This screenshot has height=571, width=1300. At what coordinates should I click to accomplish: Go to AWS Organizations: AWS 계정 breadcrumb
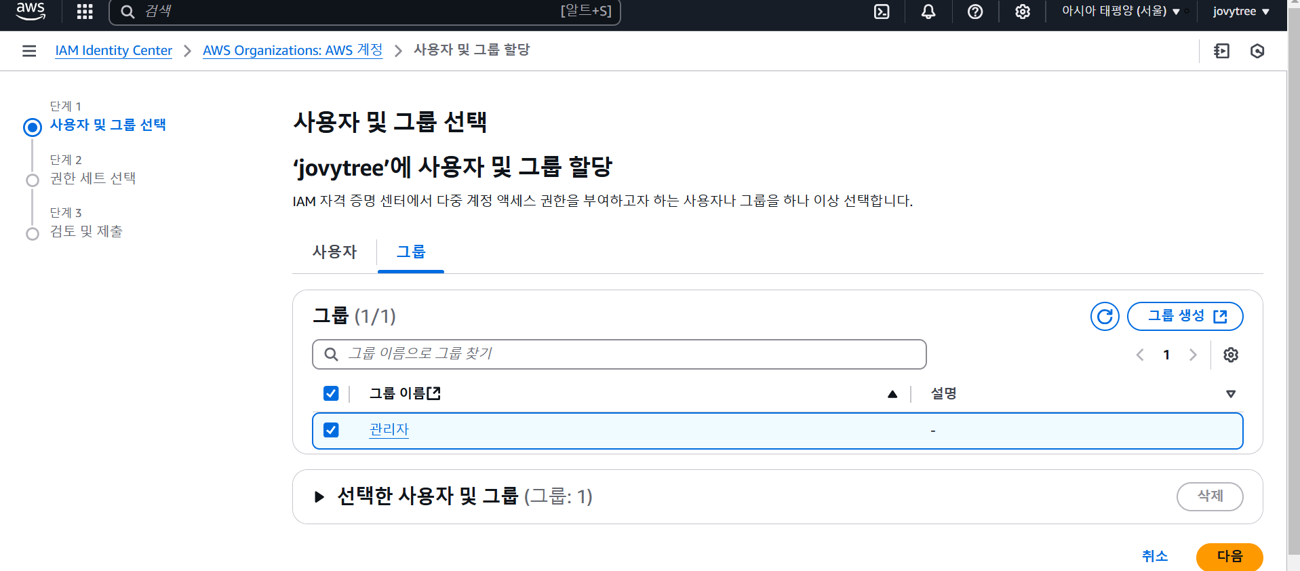tap(292, 51)
